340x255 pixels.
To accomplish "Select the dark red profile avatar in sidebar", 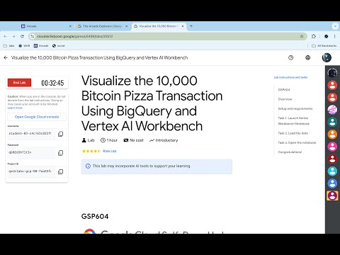I will click(332, 159).
